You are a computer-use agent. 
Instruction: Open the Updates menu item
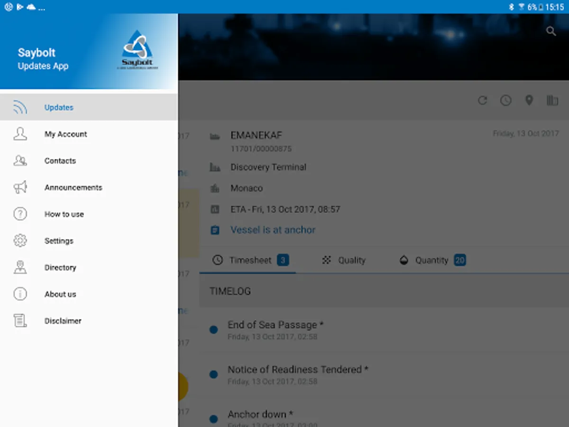[x=89, y=107]
